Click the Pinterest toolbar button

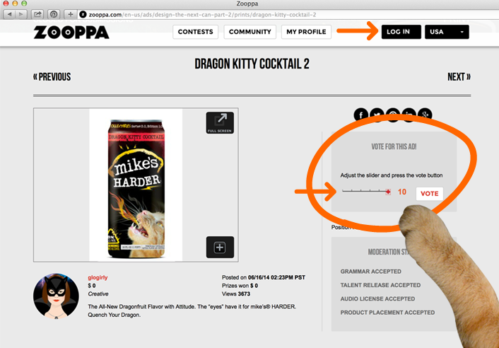54,14
